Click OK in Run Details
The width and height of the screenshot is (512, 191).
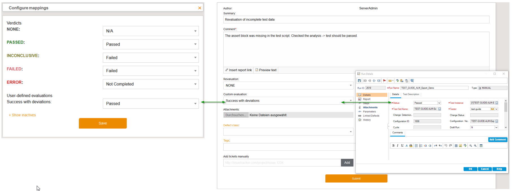click(470, 169)
